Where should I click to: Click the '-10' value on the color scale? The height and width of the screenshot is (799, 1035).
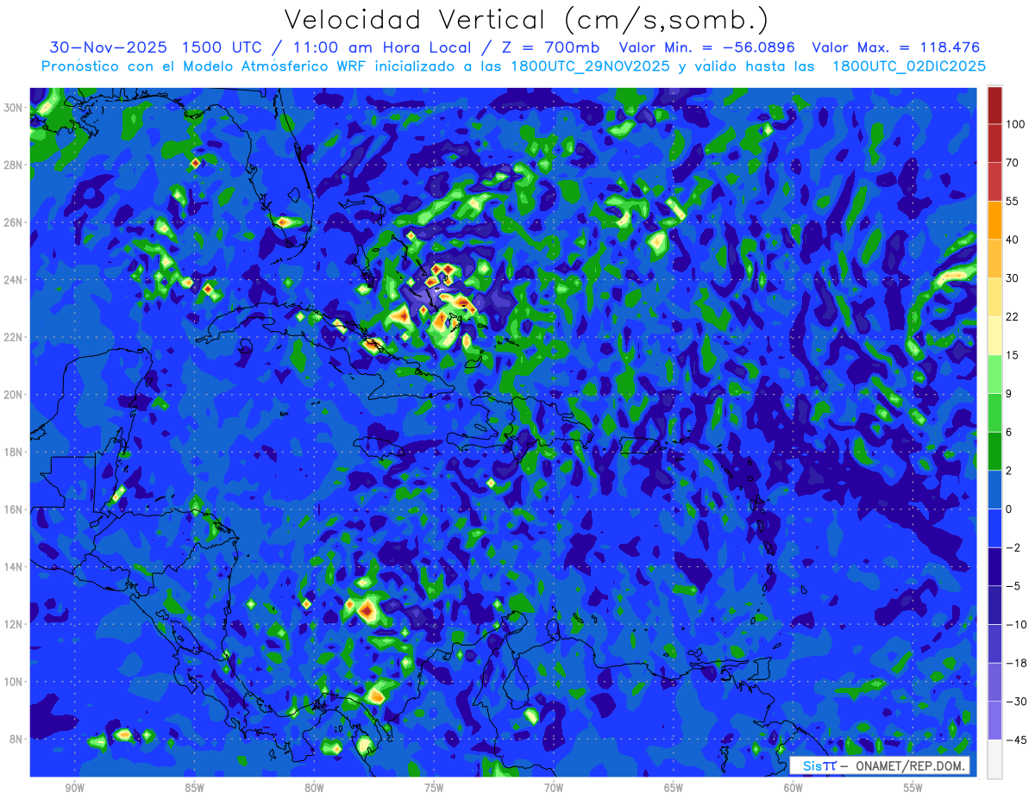point(1015,625)
